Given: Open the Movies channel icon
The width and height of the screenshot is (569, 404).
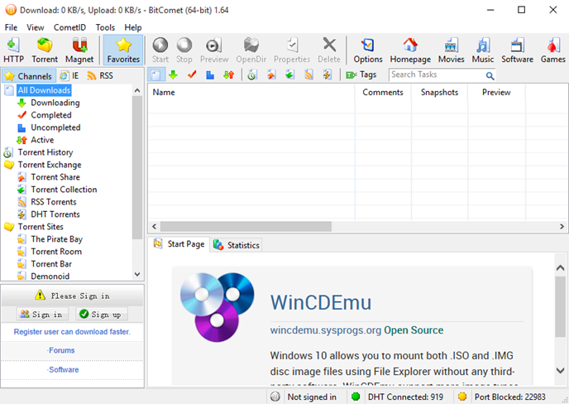Looking at the screenshot, I should [x=451, y=50].
